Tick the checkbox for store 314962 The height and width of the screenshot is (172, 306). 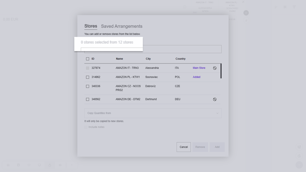pos(88,77)
